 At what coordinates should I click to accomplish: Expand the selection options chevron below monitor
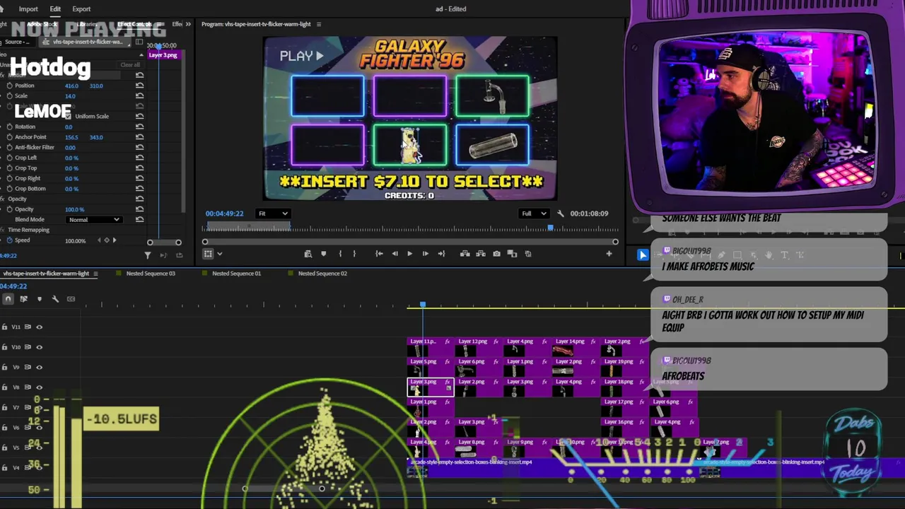pyautogui.click(x=220, y=254)
